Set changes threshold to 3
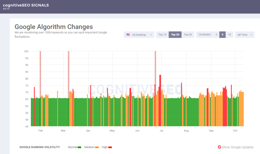The height and width of the screenshot is (154, 260). pyautogui.click(x=216, y=35)
